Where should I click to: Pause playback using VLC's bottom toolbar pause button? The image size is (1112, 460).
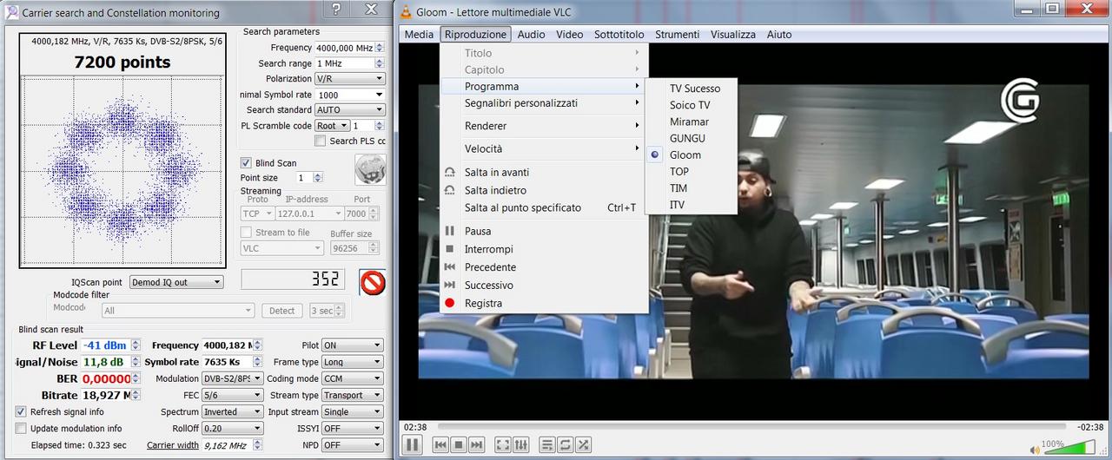(412, 444)
